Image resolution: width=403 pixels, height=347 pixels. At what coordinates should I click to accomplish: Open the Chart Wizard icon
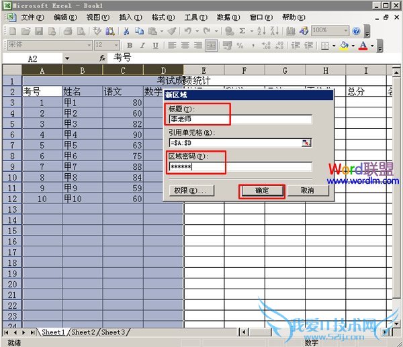click(x=291, y=31)
